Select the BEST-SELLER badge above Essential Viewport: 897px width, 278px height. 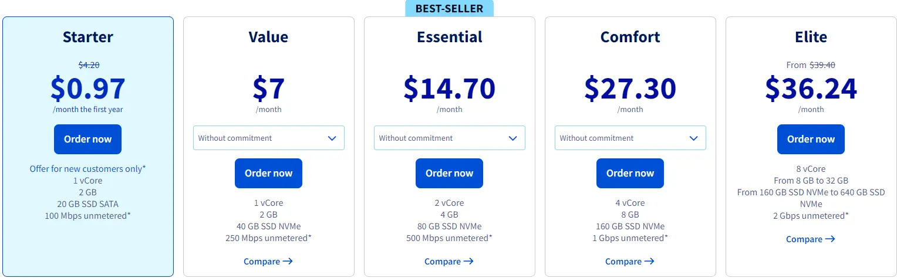449,8
